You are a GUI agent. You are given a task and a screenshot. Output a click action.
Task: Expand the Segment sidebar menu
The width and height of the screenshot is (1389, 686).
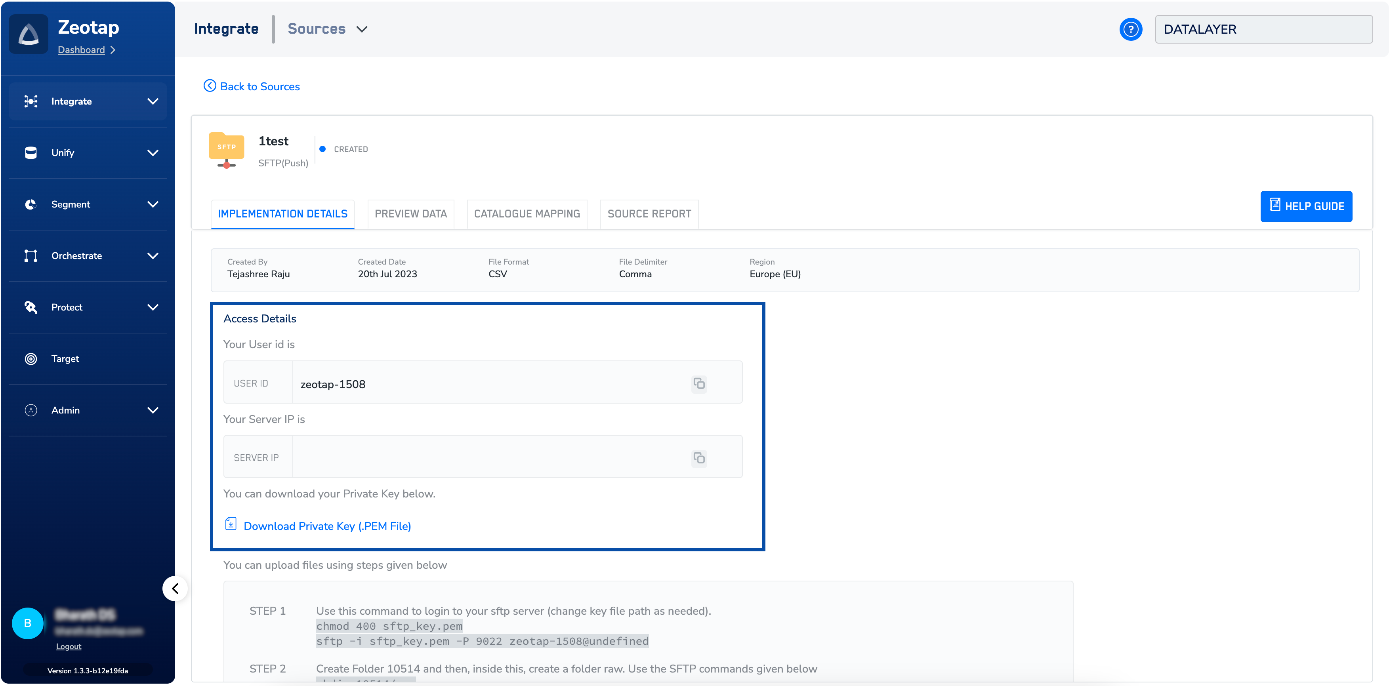point(88,204)
